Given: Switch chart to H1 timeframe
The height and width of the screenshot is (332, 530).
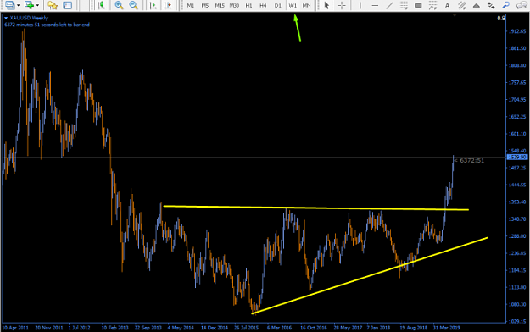Looking at the screenshot, I should tap(248, 5).
